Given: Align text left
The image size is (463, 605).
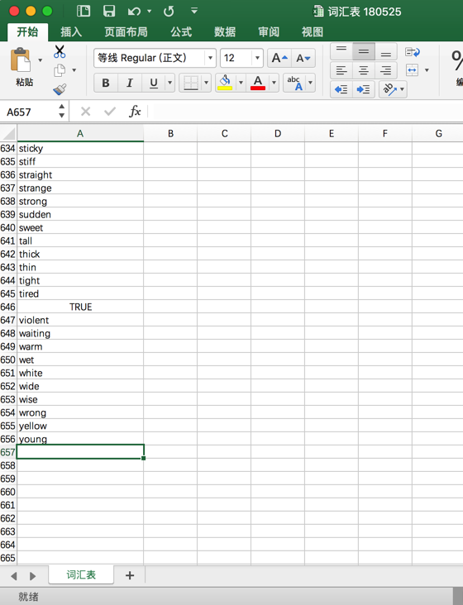Looking at the screenshot, I should pos(341,70).
